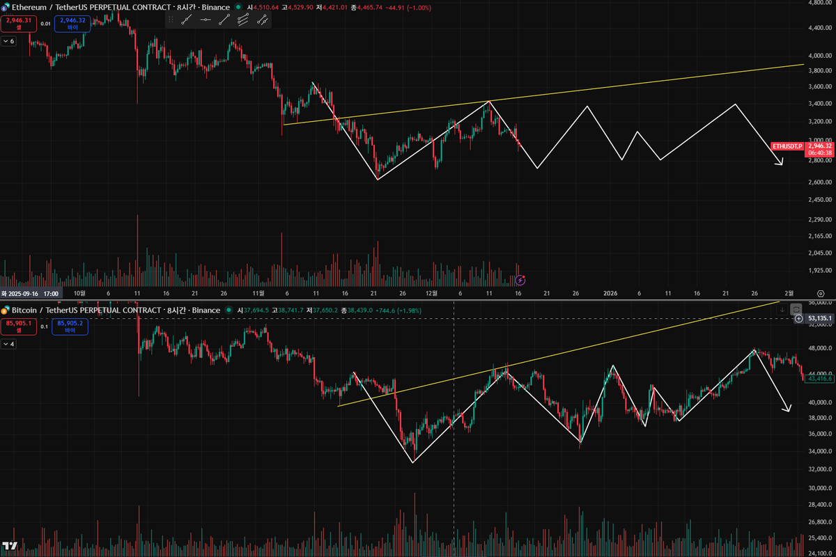Open the purple lightning event marker
836x557 pixels.
click(x=520, y=279)
